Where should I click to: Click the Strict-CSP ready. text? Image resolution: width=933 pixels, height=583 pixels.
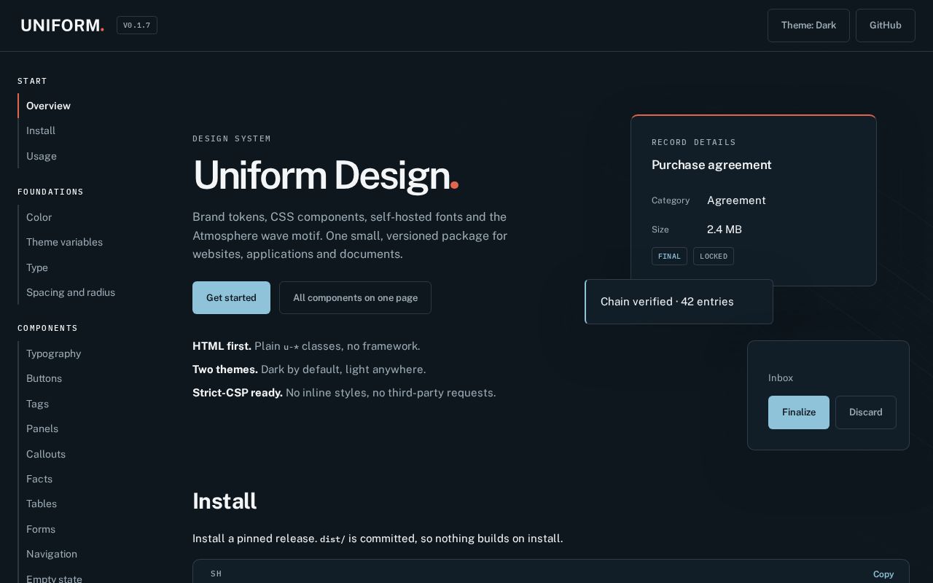[238, 393]
